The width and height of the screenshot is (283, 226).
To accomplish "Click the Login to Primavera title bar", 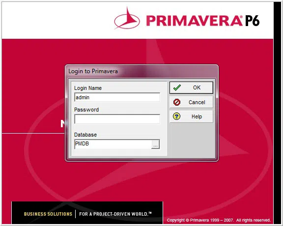I will click(x=141, y=71).
